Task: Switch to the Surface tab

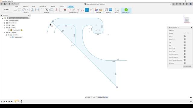Action: [25, 7]
